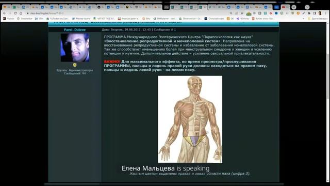Open the CRM bookmark
The height and width of the screenshot is (186, 330).
point(39,19)
